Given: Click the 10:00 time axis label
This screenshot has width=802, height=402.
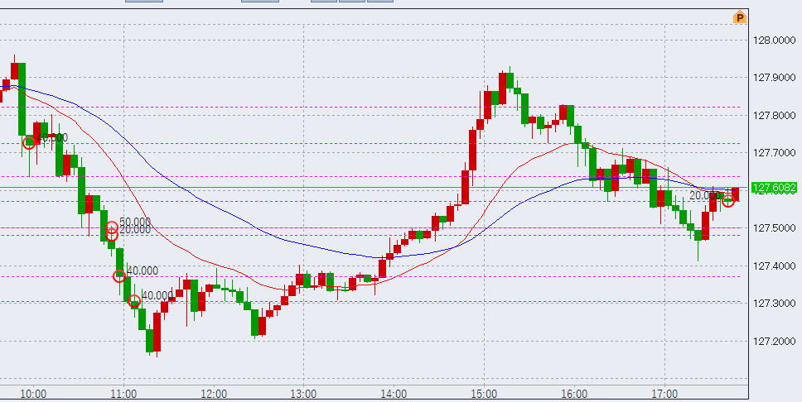Looking at the screenshot, I should pyautogui.click(x=33, y=394).
